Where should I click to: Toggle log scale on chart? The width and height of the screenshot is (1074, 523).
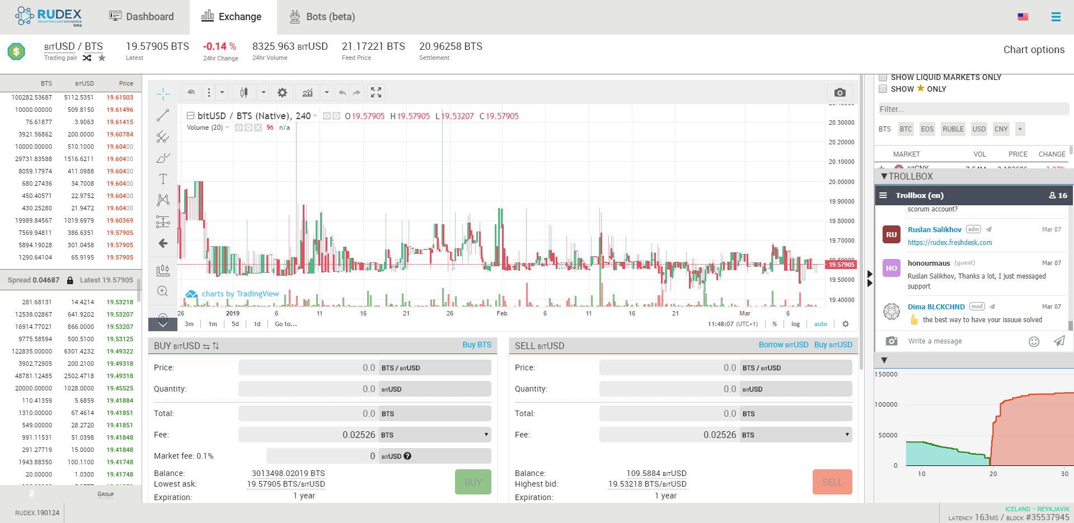pos(795,324)
